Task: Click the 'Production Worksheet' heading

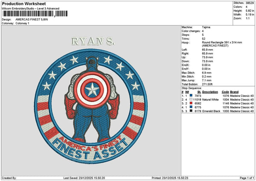Action: click(24, 4)
